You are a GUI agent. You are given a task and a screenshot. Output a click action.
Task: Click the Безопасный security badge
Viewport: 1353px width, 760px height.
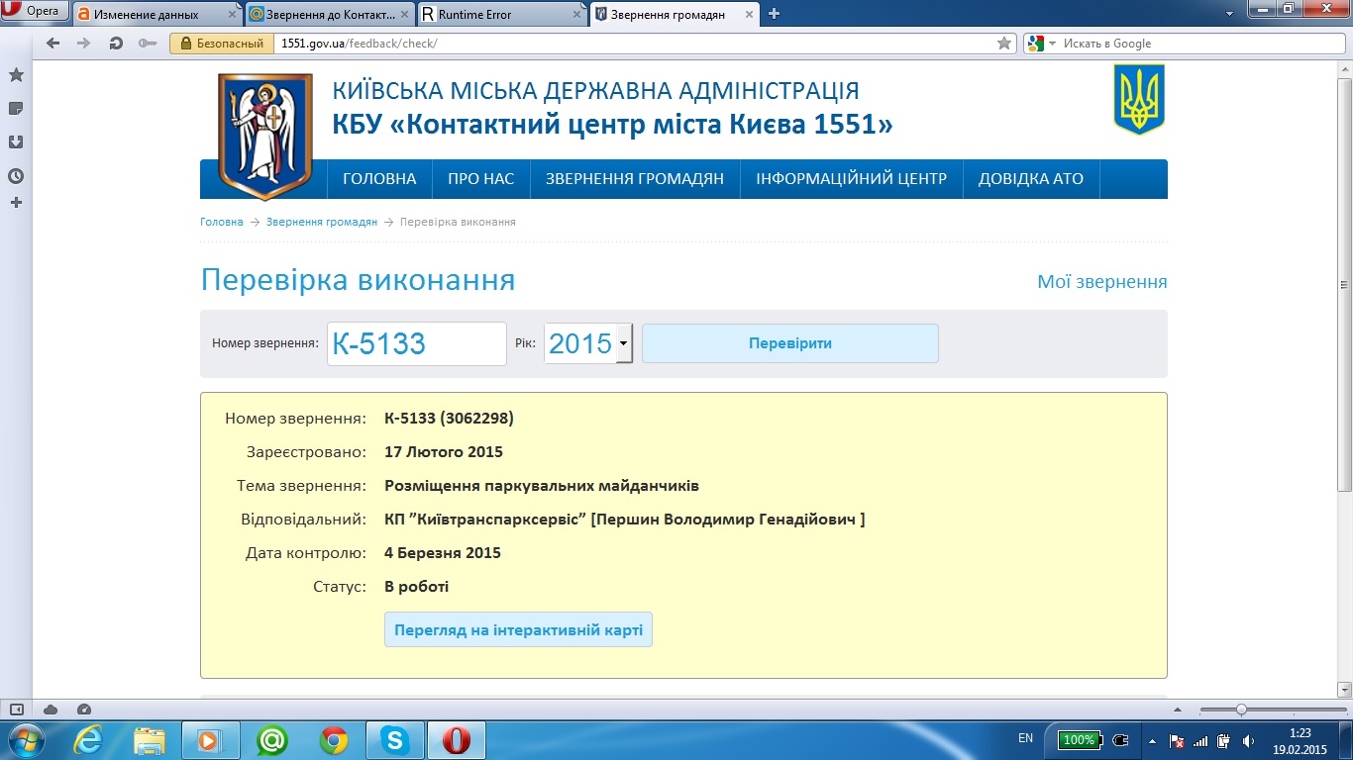(222, 44)
